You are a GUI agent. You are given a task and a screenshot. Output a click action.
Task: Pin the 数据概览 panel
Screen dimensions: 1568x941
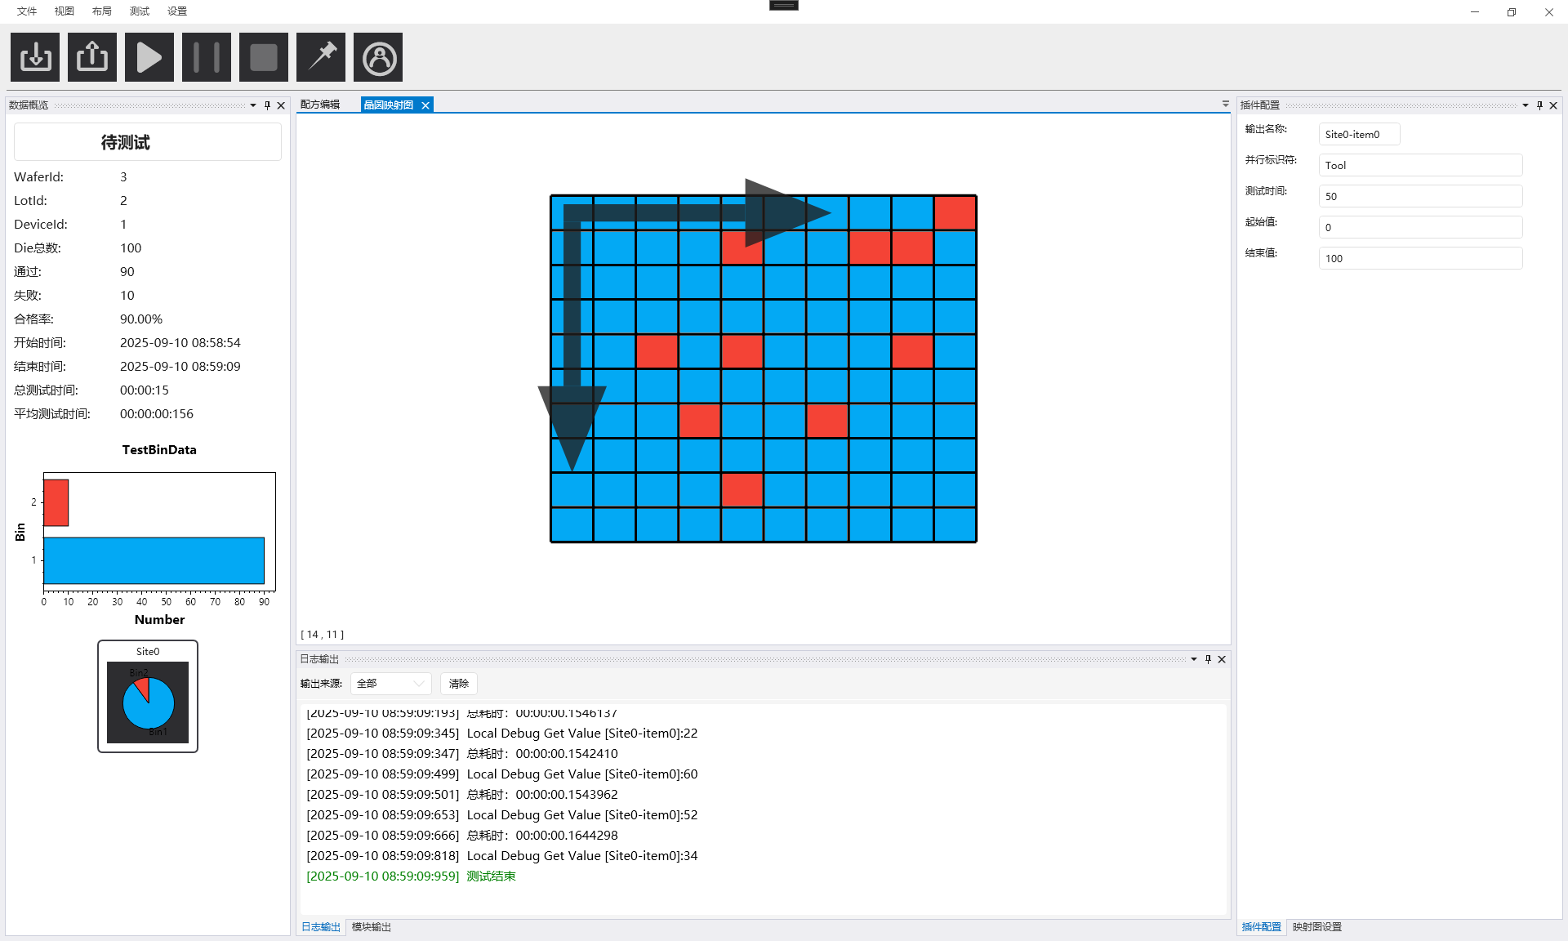point(267,105)
